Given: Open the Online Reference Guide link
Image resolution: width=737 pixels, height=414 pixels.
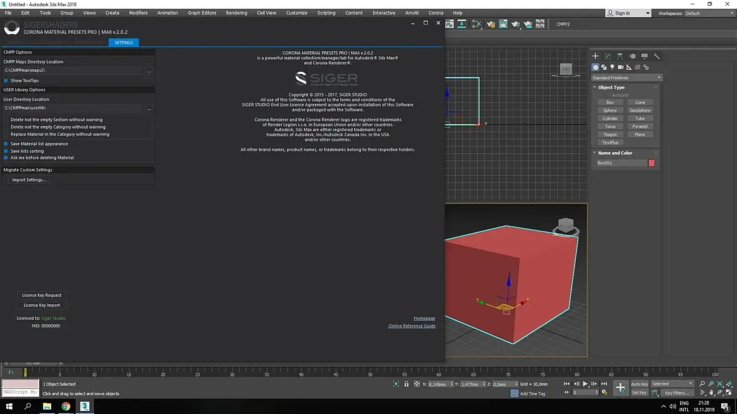Looking at the screenshot, I should (x=412, y=326).
